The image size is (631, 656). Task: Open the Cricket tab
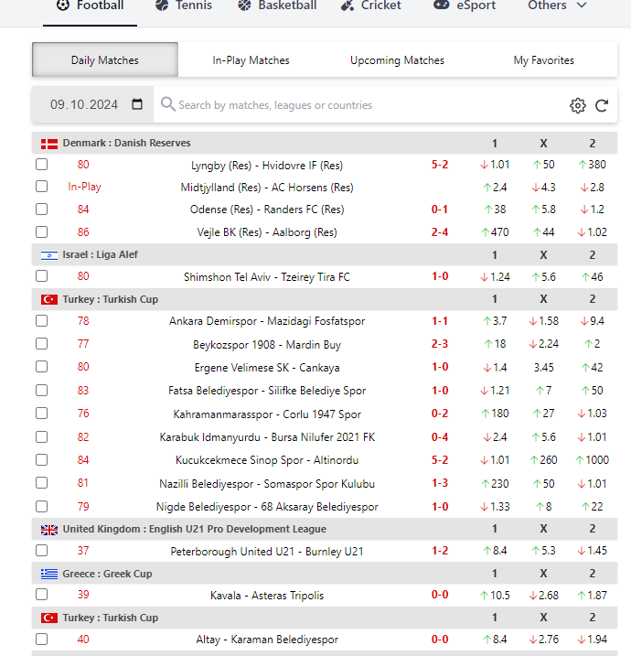371,5
